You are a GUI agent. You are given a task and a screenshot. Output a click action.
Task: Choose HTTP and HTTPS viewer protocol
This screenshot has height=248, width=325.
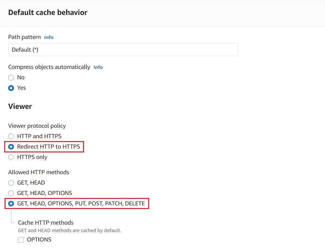click(x=11, y=136)
